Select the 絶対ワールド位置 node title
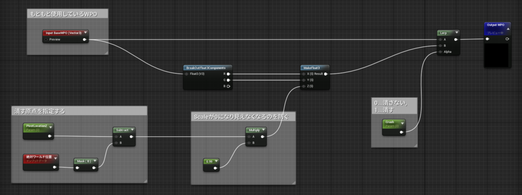This screenshot has height=195, width=522. (x=39, y=157)
